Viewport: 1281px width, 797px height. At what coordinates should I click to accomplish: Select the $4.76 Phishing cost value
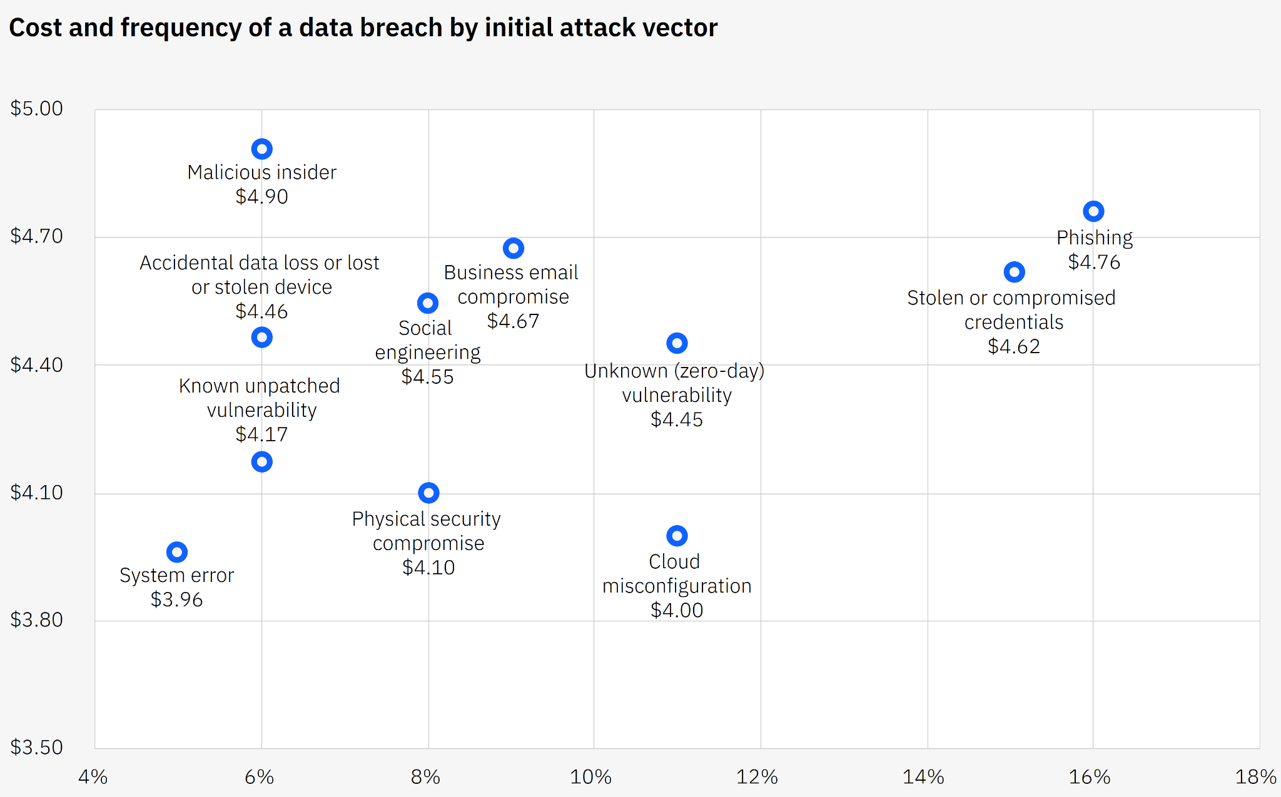click(x=1094, y=262)
